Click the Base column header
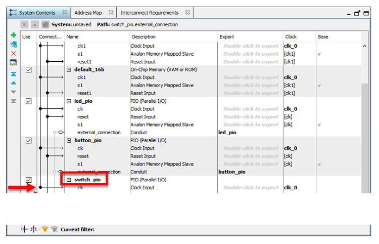379x244 pixels. click(339, 36)
